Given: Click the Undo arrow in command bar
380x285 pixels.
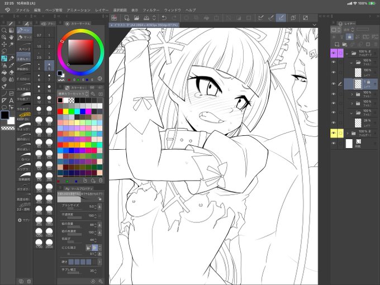Looking at the screenshot, I should [164, 18].
